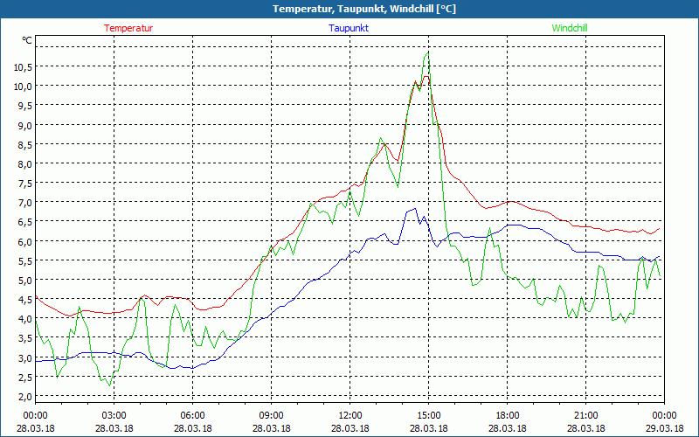This screenshot has width=699, height=437.
Task: Click the 10,0 y-axis value
Action: click(23, 86)
